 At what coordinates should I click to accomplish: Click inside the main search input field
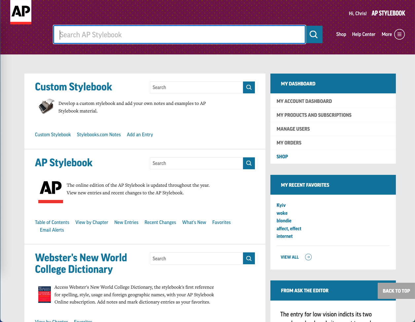pos(179,34)
